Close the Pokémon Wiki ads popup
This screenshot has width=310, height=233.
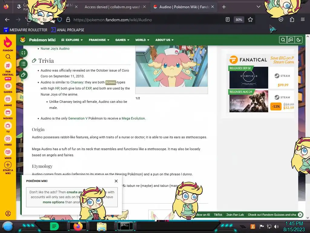coord(116,181)
